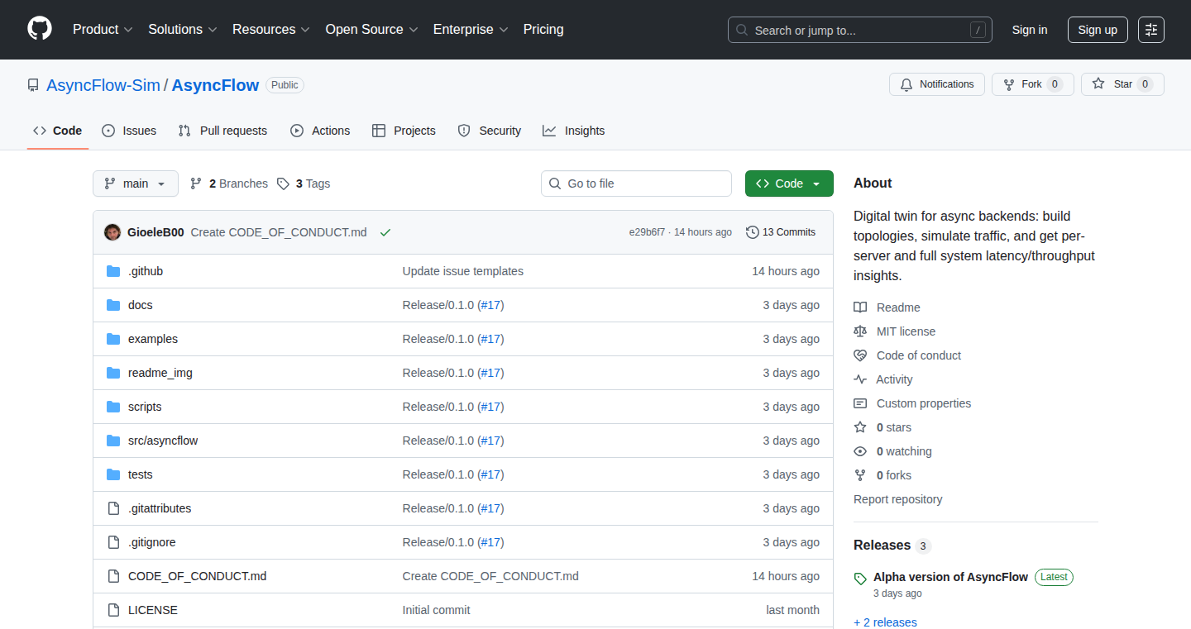
Task: Open the 13 Commits history
Action: click(781, 232)
